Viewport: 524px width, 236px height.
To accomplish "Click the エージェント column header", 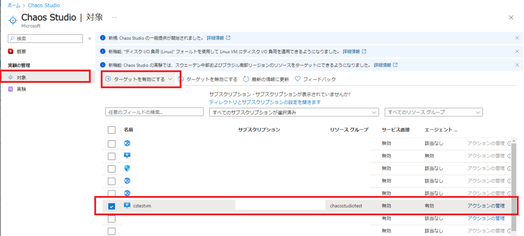I will [x=441, y=130].
